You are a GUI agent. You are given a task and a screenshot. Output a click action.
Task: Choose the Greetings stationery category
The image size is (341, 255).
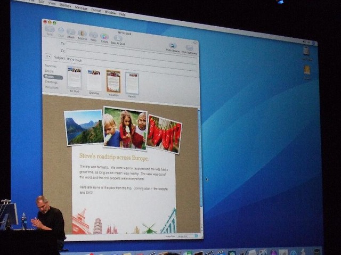pyautogui.click(x=51, y=83)
